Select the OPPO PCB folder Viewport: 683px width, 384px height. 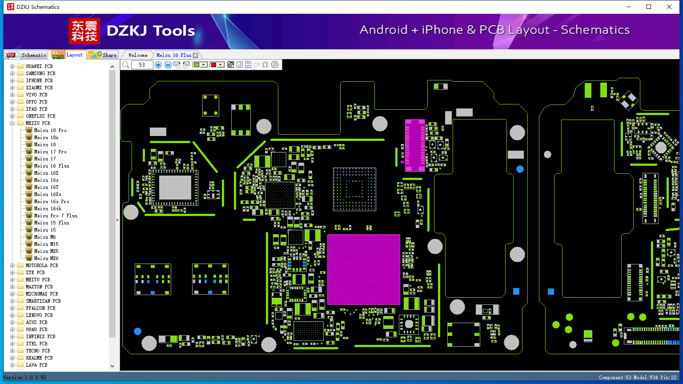(x=36, y=102)
